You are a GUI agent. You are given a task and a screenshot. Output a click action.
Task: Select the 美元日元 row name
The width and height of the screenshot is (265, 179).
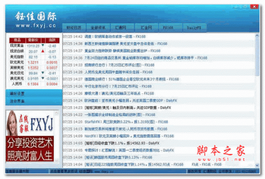[x=17, y=73]
